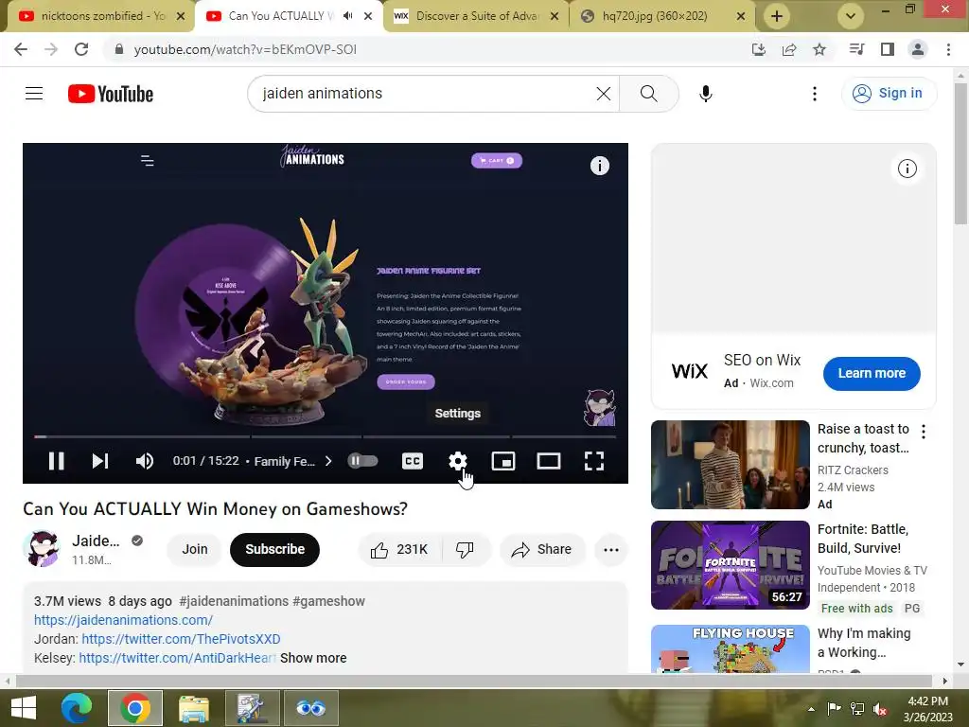Like the video 231K
969x727 pixels.
[x=400, y=550]
